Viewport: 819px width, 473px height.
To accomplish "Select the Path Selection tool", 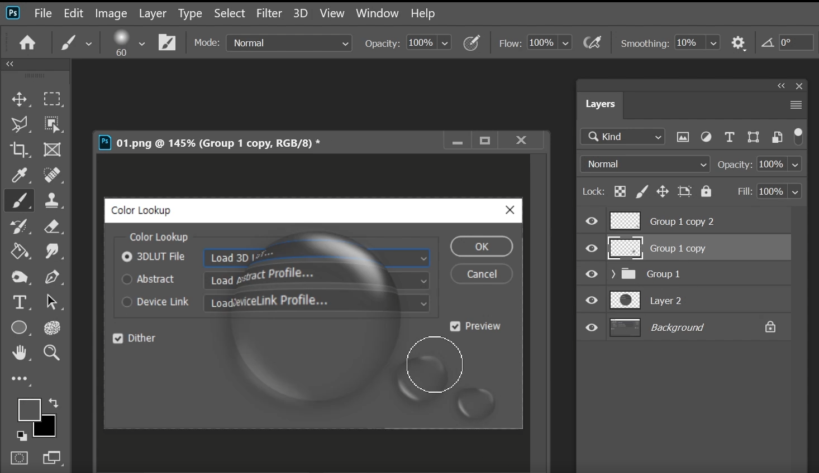I will [x=52, y=302].
